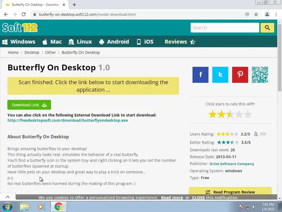Click the Soft112 logo
This screenshot has width=282, height=212.
(20, 28)
